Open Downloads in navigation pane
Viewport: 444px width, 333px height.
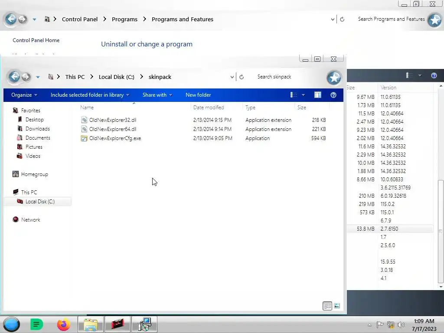click(x=38, y=128)
